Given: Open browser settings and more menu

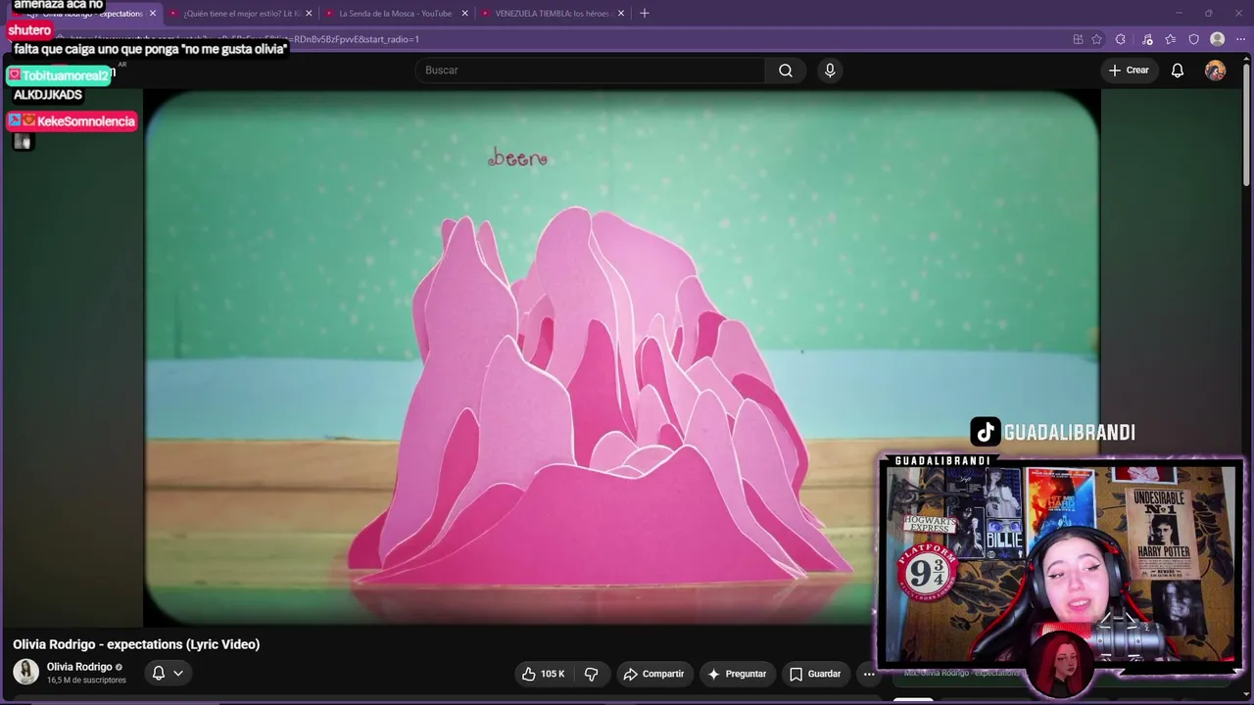Looking at the screenshot, I should click(1240, 39).
